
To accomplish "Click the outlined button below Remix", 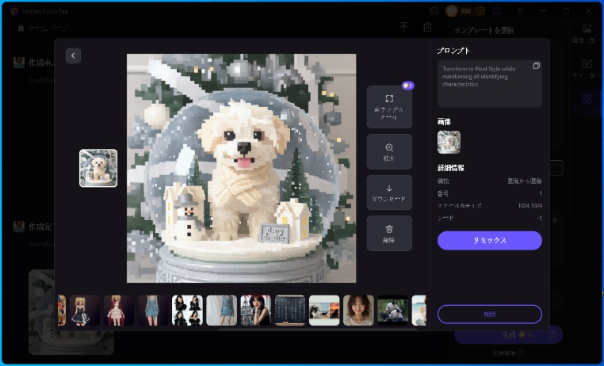I will pos(489,314).
